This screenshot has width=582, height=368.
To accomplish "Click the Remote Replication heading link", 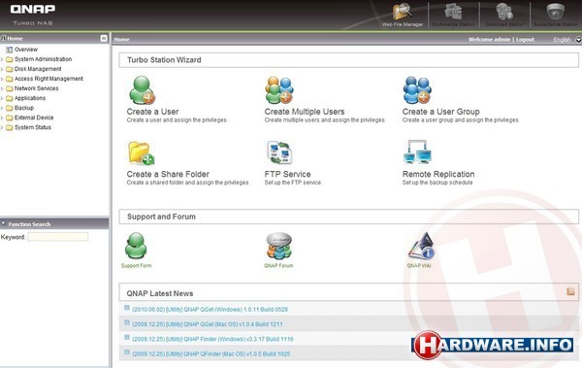I will point(438,174).
